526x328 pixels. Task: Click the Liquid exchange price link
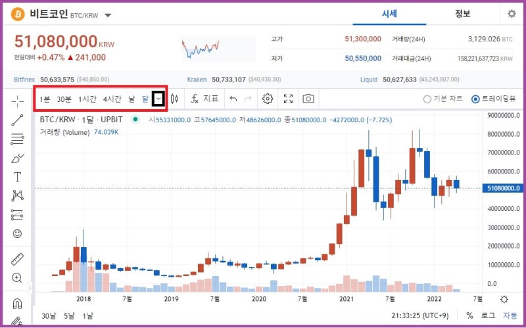[x=410, y=80]
